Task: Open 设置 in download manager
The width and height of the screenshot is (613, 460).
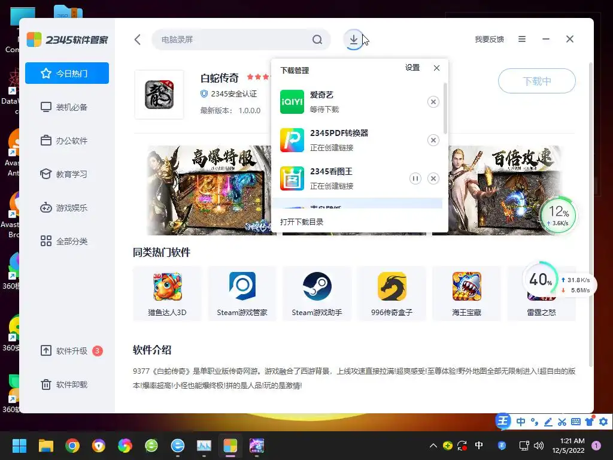Action: pos(412,68)
